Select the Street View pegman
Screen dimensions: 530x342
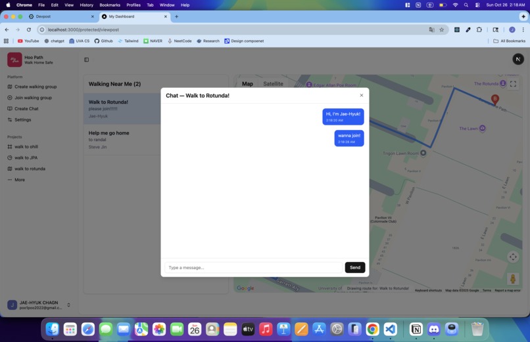[x=513, y=279]
